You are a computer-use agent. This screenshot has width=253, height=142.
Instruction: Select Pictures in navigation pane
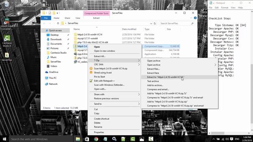[x=55, y=48]
